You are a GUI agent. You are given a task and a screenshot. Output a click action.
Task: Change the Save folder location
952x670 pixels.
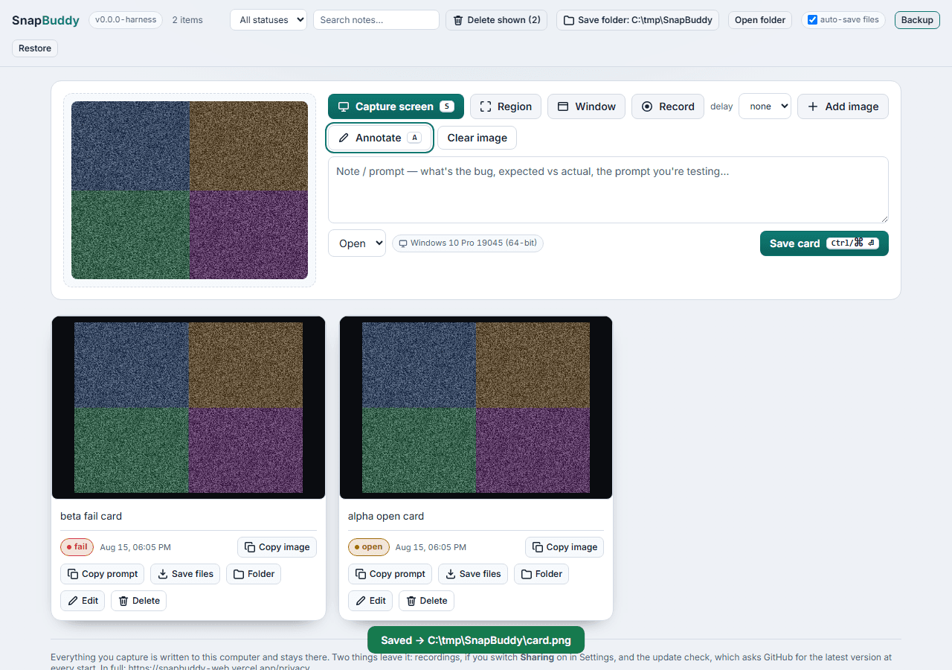click(x=637, y=20)
